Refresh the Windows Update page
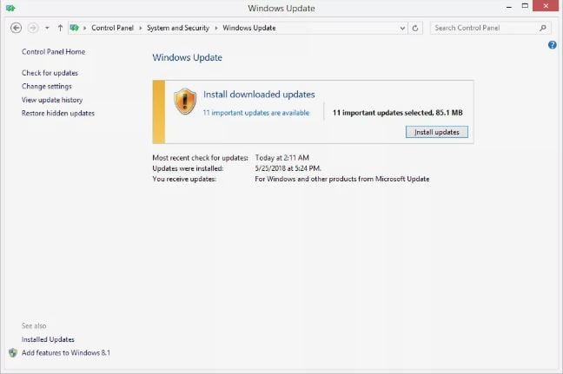563x374 pixels. coord(415,28)
